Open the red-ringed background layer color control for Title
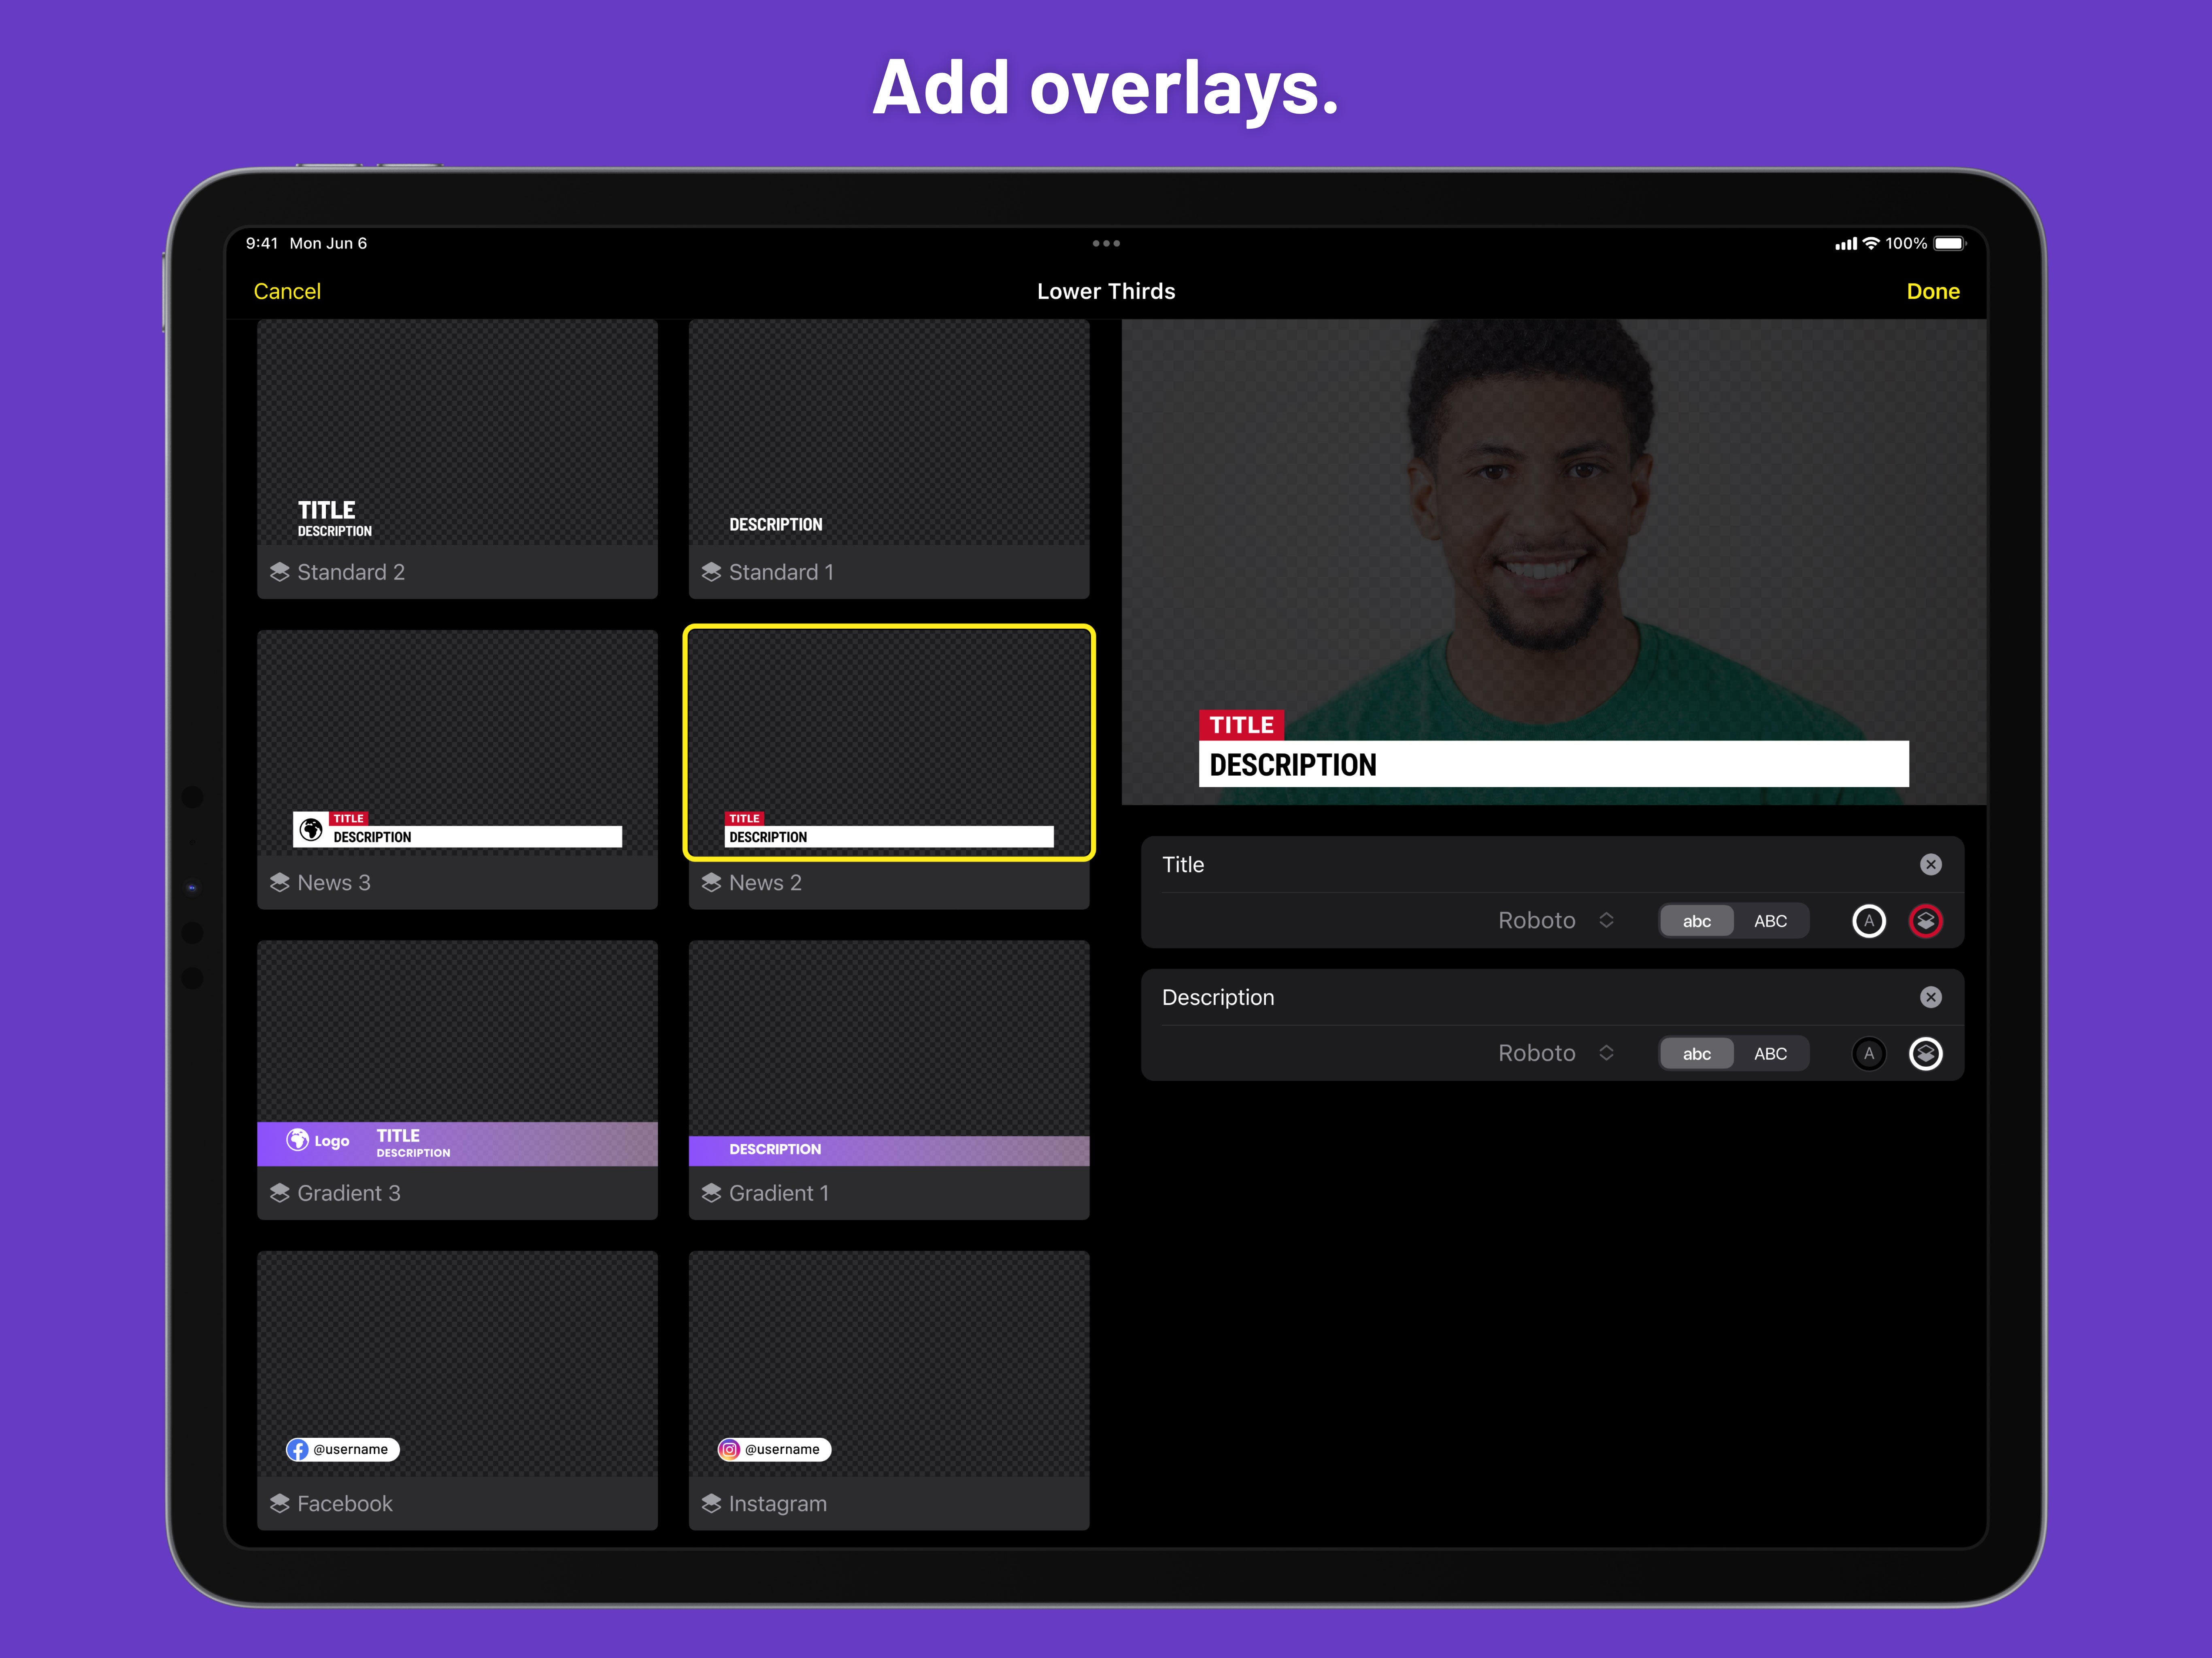Screen dimensions: 2212x1658 pyautogui.click(x=1926, y=921)
